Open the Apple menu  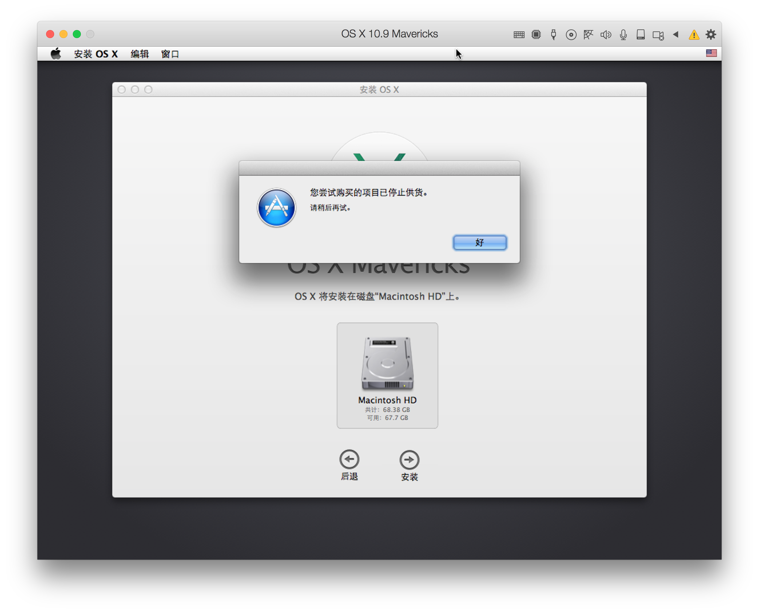56,54
